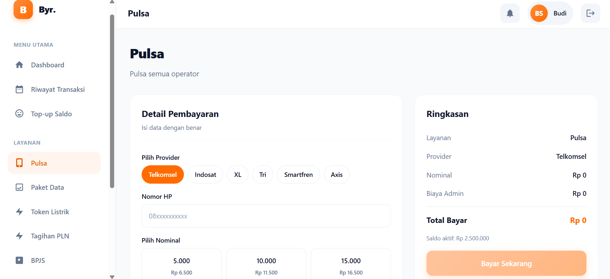Click the BS avatar circle

click(x=539, y=13)
